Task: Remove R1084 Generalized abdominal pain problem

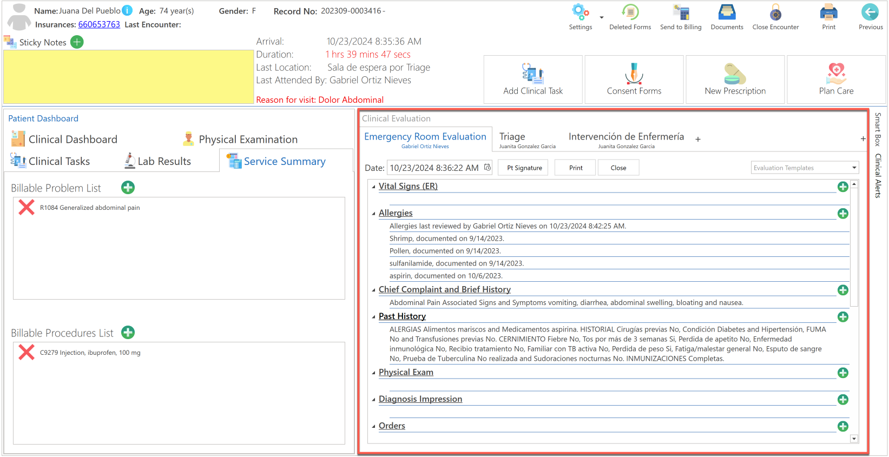Action: [27, 207]
